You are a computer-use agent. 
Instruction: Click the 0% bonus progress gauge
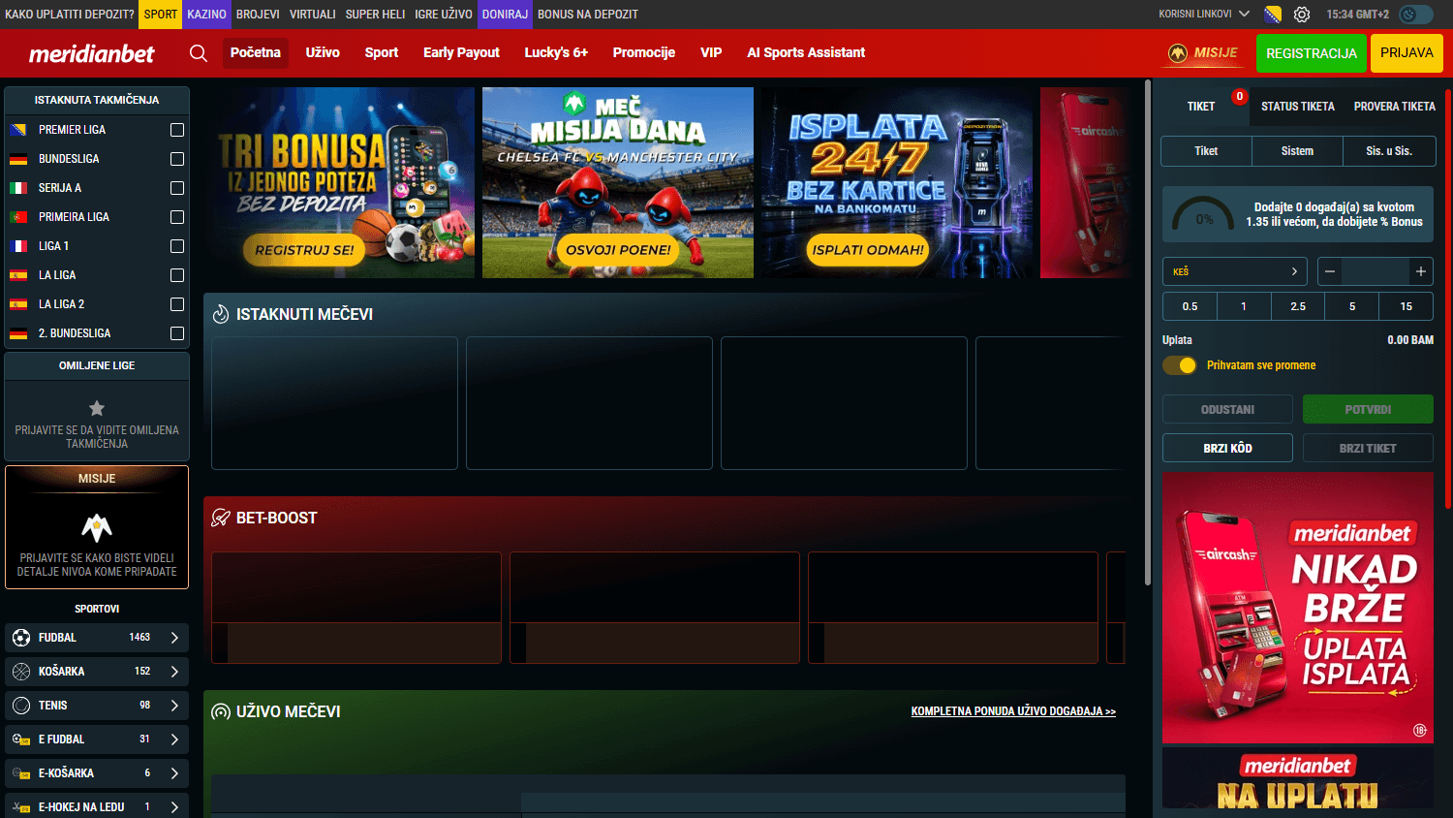1203,214
